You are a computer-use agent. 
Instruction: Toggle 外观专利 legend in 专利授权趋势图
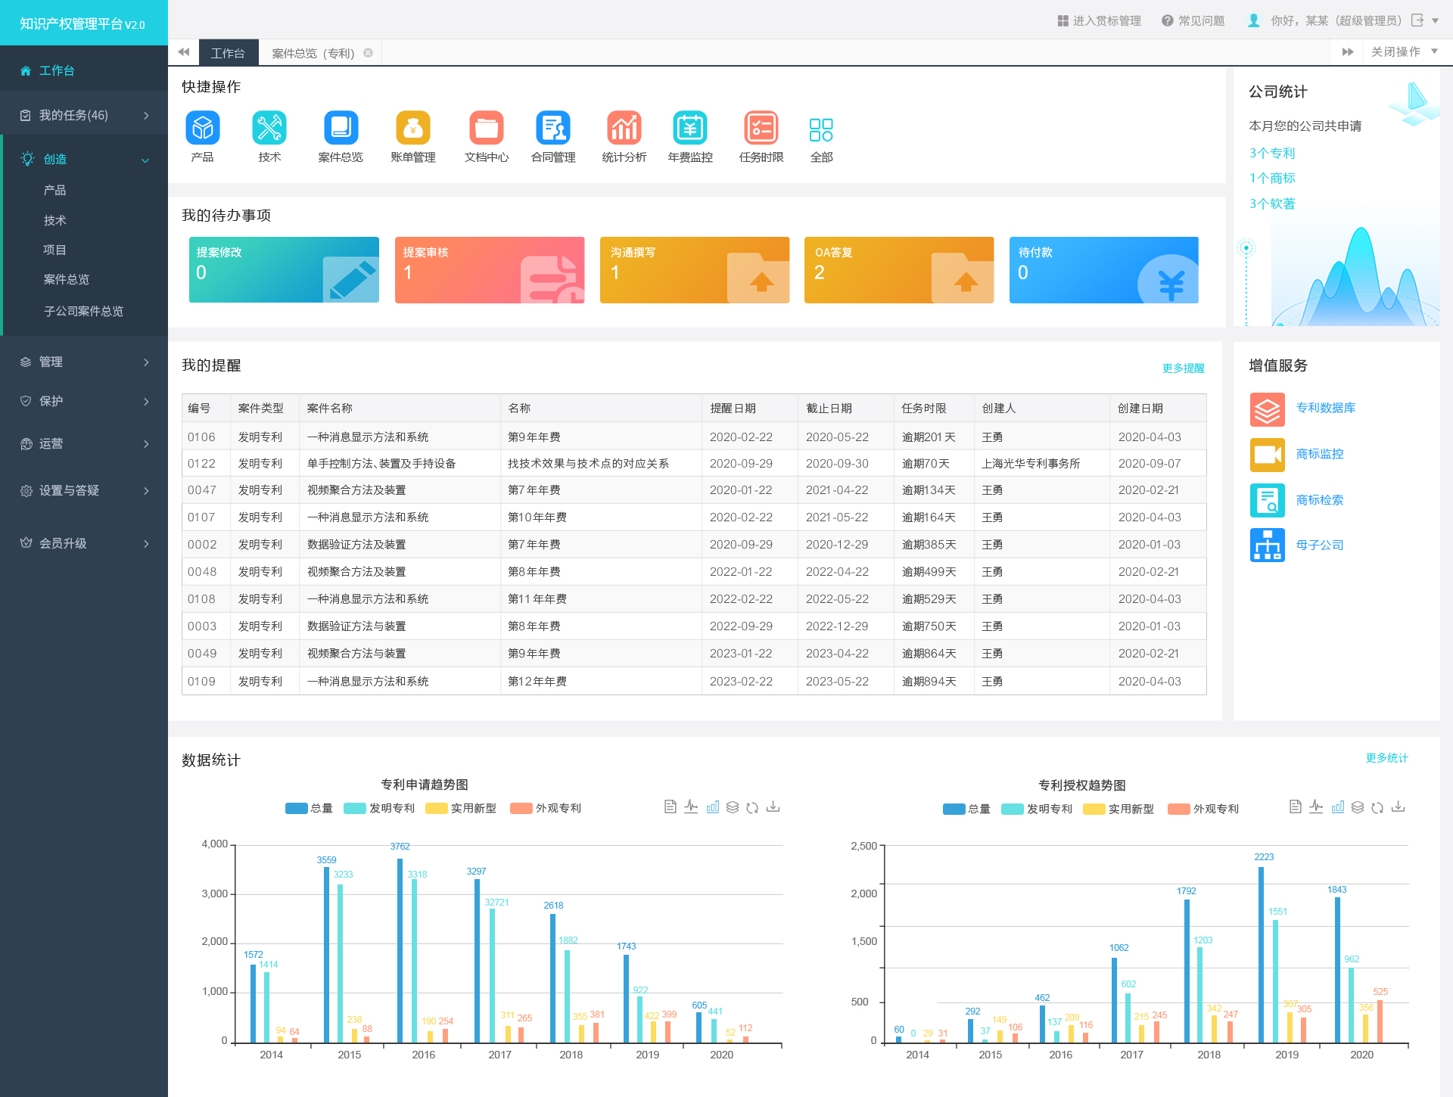1203,809
